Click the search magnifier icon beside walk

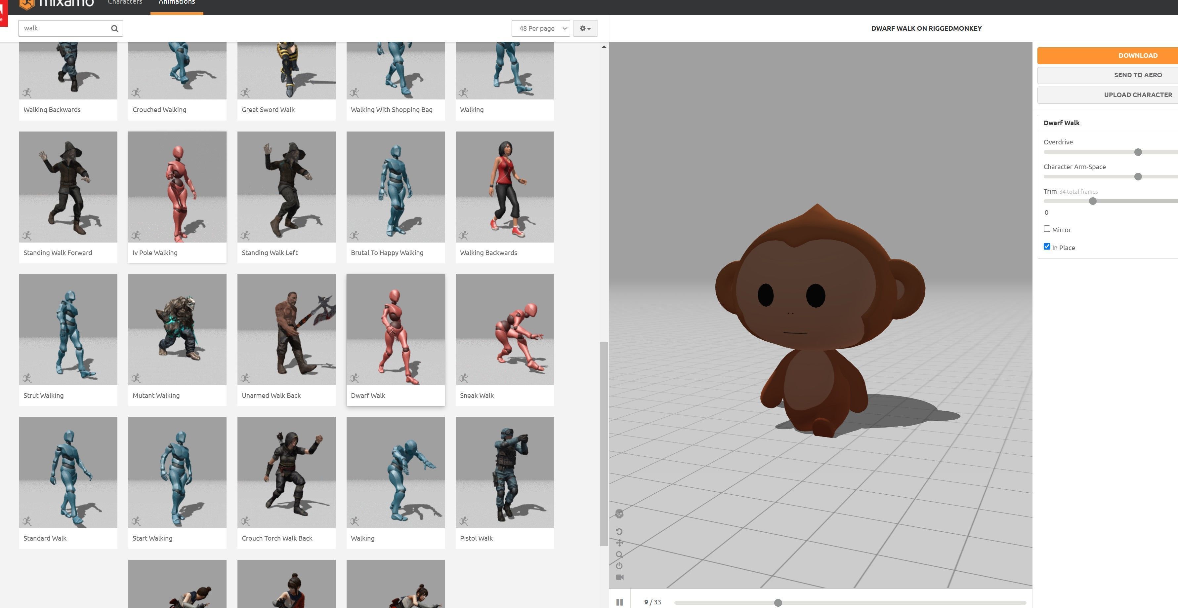114,28
